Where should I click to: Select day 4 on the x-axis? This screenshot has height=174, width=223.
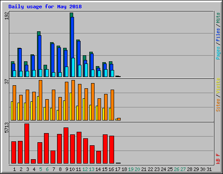click(x=34, y=169)
